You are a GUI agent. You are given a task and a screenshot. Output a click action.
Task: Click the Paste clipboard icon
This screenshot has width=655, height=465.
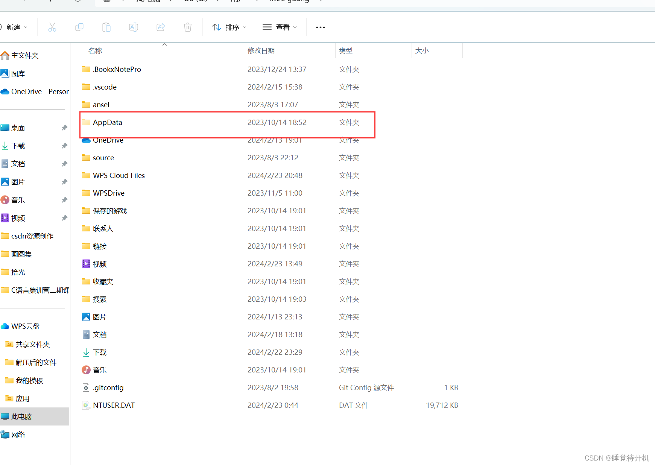coord(106,27)
